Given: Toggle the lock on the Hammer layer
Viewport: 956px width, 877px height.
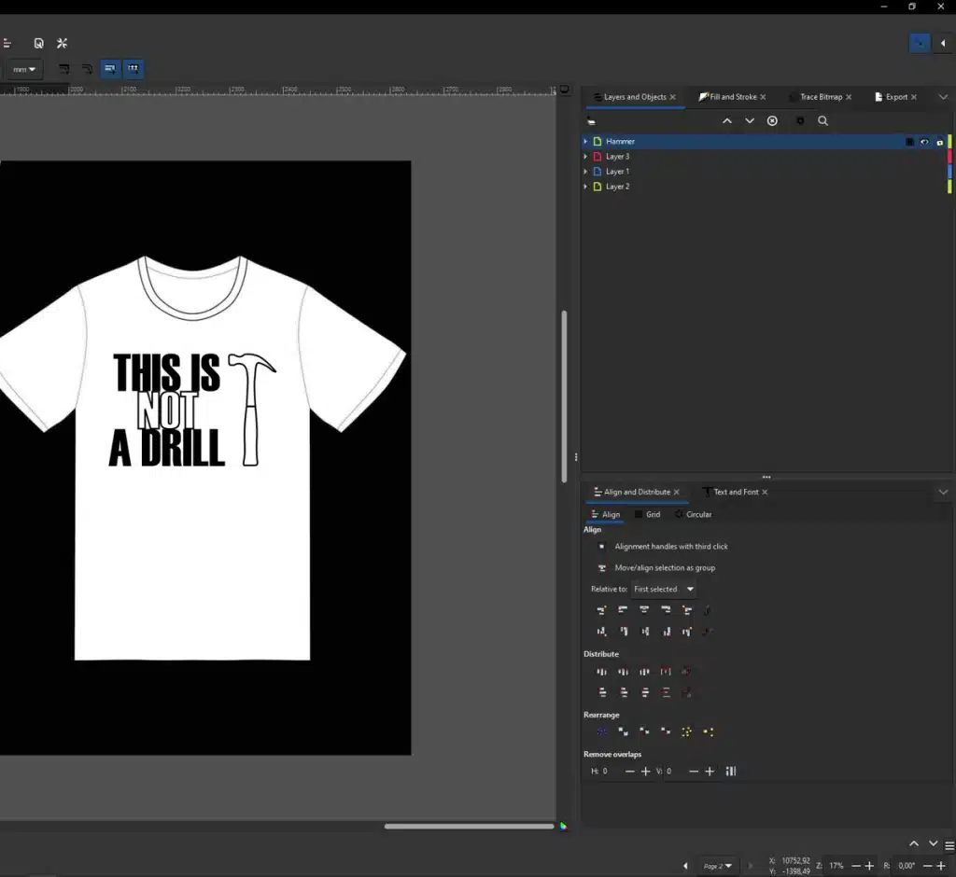Looking at the screenshot, I should click(x=939, y=142).
